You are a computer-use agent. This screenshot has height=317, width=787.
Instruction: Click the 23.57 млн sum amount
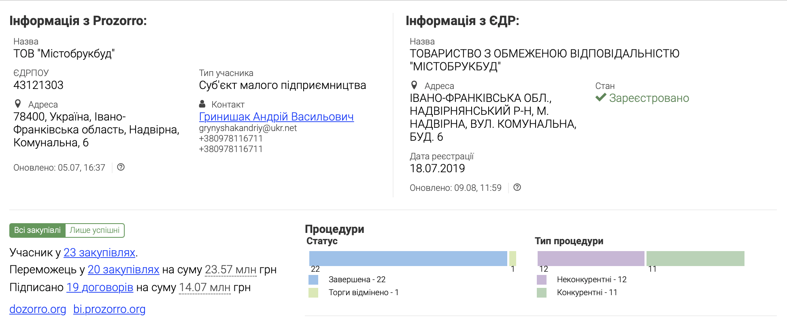230,269
